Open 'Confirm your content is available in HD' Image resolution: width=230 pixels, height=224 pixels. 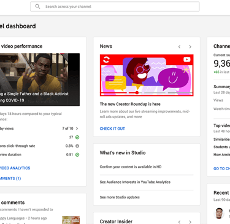(131, 167)
